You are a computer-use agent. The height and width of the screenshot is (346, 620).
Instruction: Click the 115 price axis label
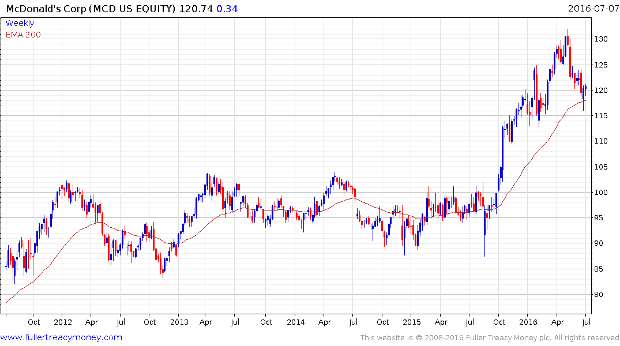601,115
